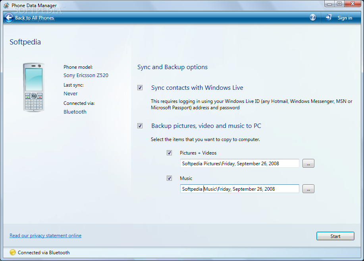Maximize the Phone Data Manager window
This screenshot has width=364, height=261.
tap(339, 4)
